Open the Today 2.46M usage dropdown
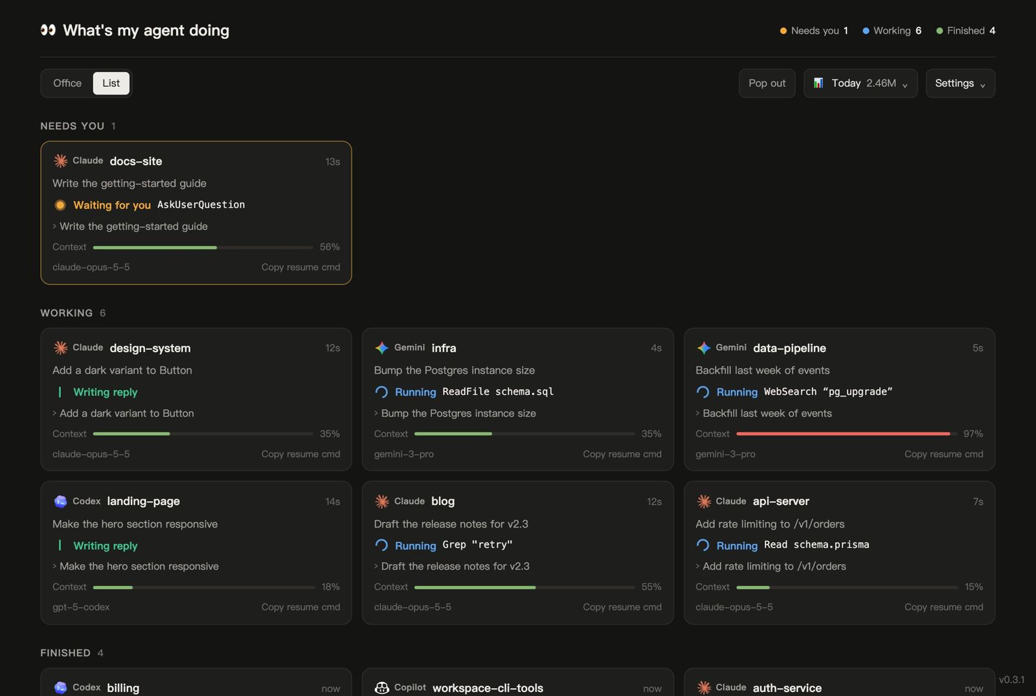Screen dimensions: 1036x696 pos(861,83)
